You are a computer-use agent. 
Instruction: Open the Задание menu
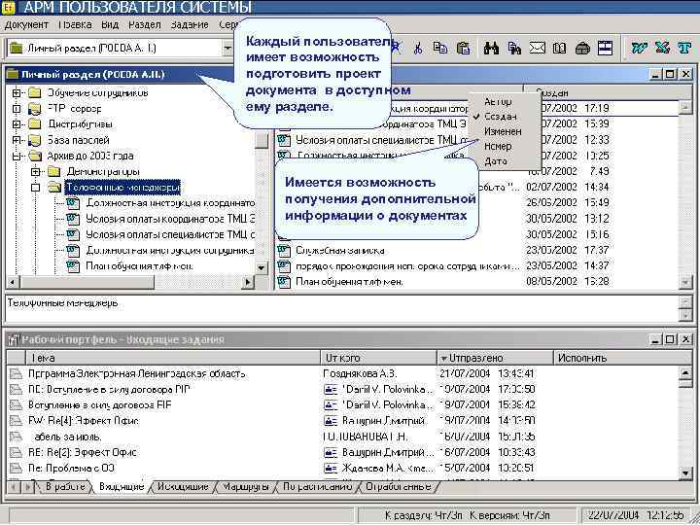(190, 24)
